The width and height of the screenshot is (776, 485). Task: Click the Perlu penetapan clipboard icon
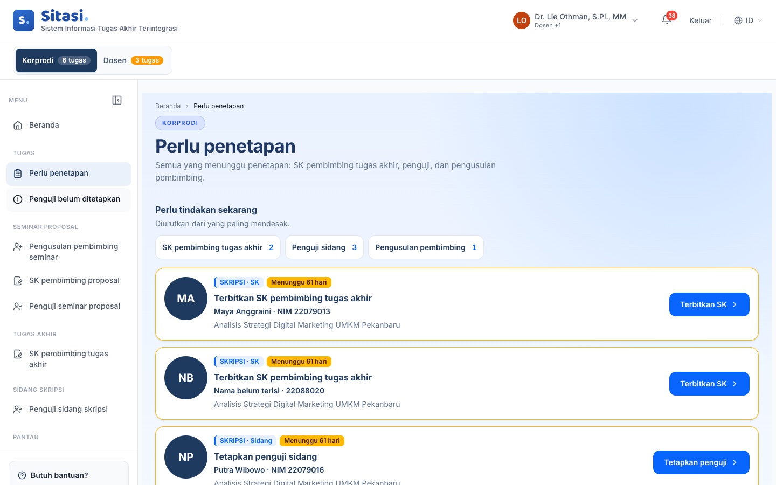18,174
